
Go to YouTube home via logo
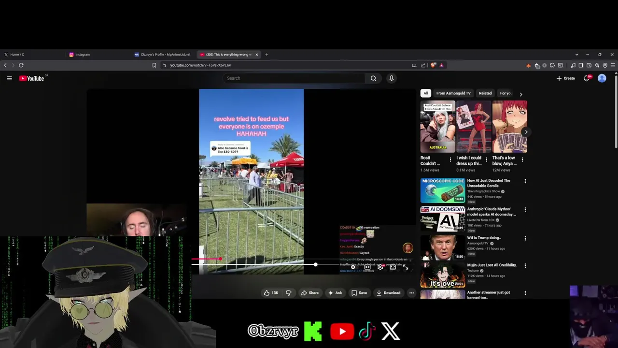32,78
